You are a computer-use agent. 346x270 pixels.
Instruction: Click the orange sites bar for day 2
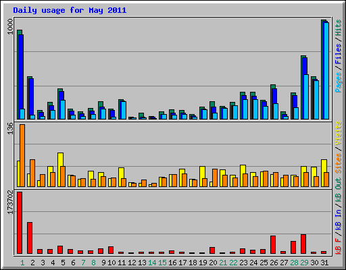click(x=32, y=173)
